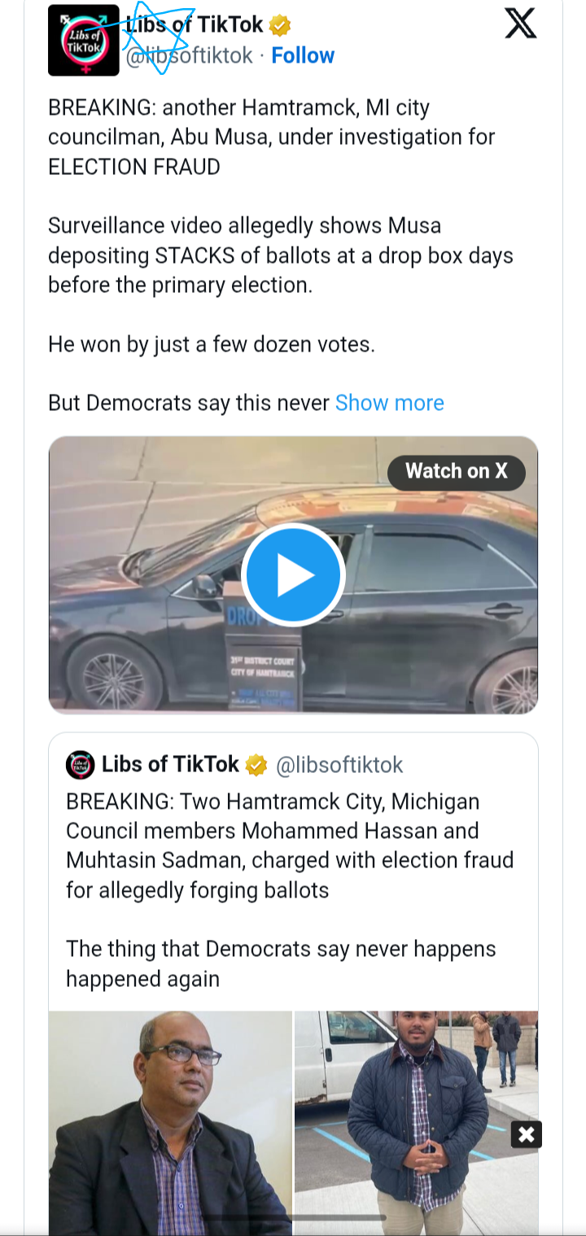Open the @libsoftiktok handle in quoted tweet
The width and height of the screenshot is (586, 1236).
[339, 765]
